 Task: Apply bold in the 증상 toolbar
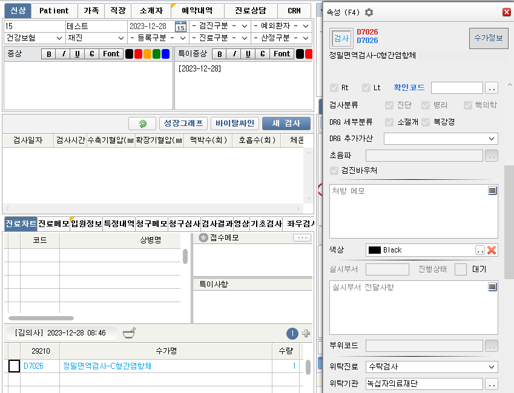click(48, 54)
